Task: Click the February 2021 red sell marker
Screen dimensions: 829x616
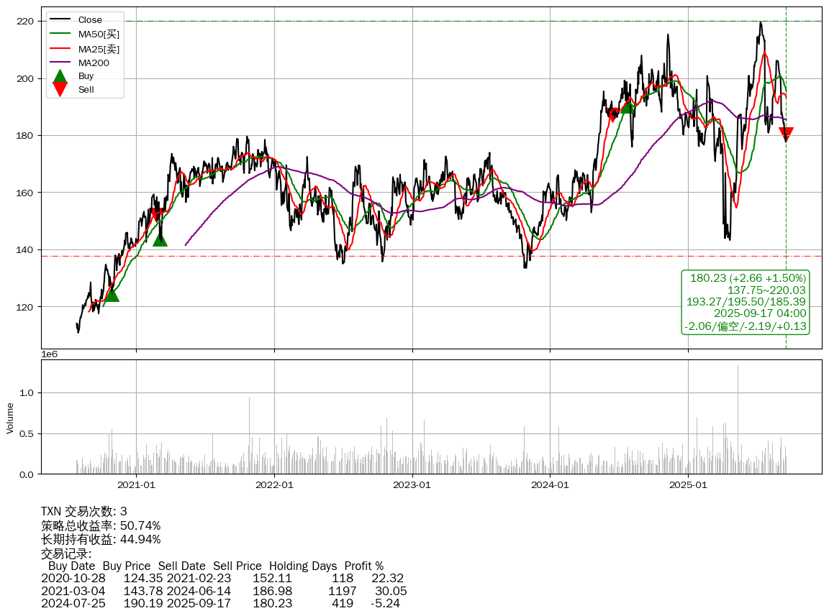Action: pos(155,214)
